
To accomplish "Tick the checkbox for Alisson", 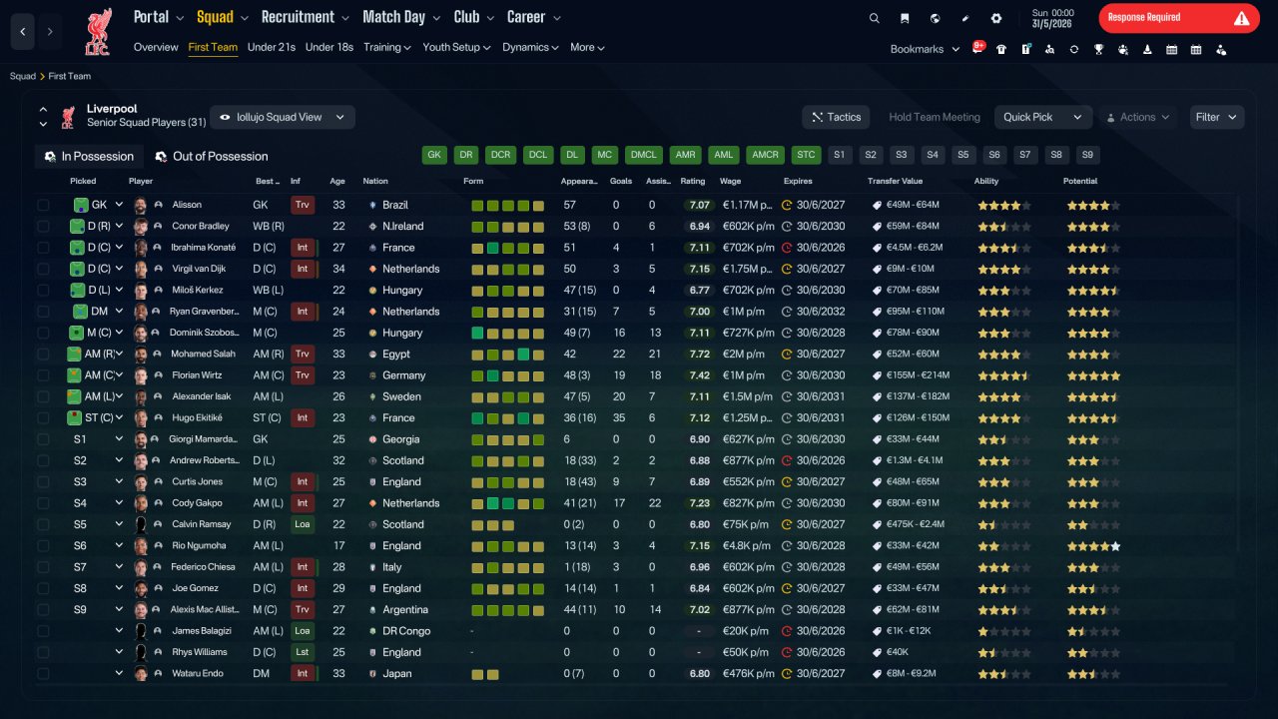I will [x=43, y=205].
